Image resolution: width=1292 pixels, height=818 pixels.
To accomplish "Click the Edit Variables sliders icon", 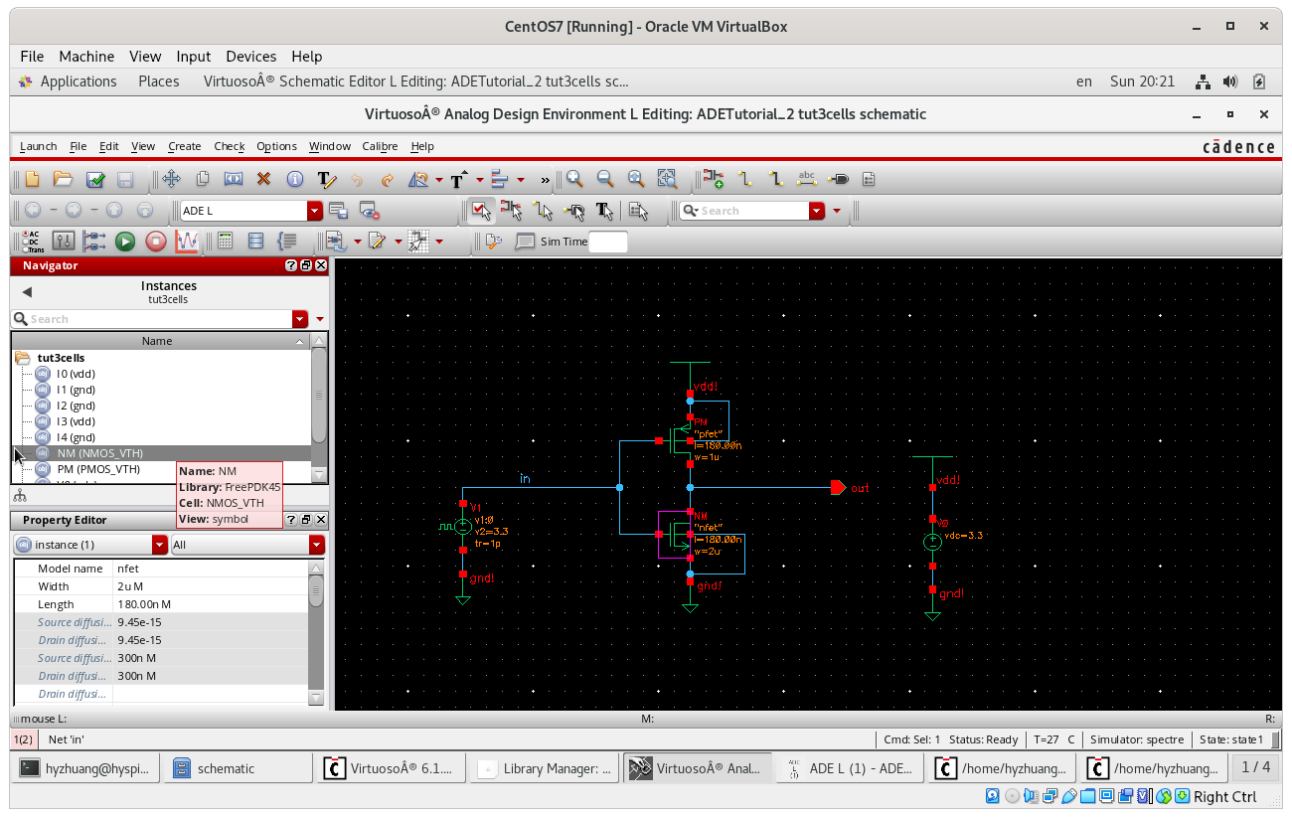I will 63,241.
